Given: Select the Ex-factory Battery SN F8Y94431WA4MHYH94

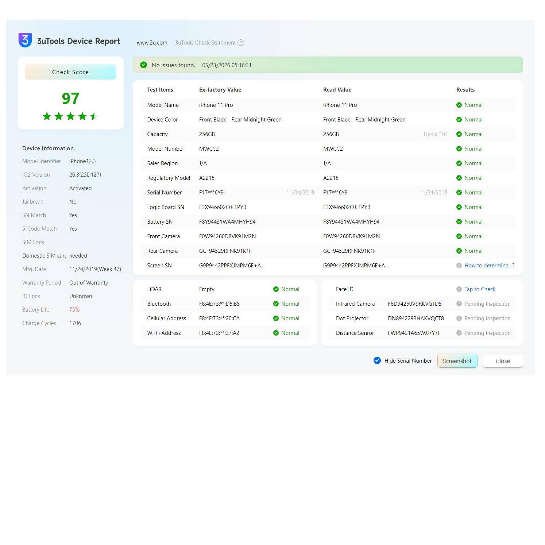Looking at the screenshot, I should pos(227,222).
